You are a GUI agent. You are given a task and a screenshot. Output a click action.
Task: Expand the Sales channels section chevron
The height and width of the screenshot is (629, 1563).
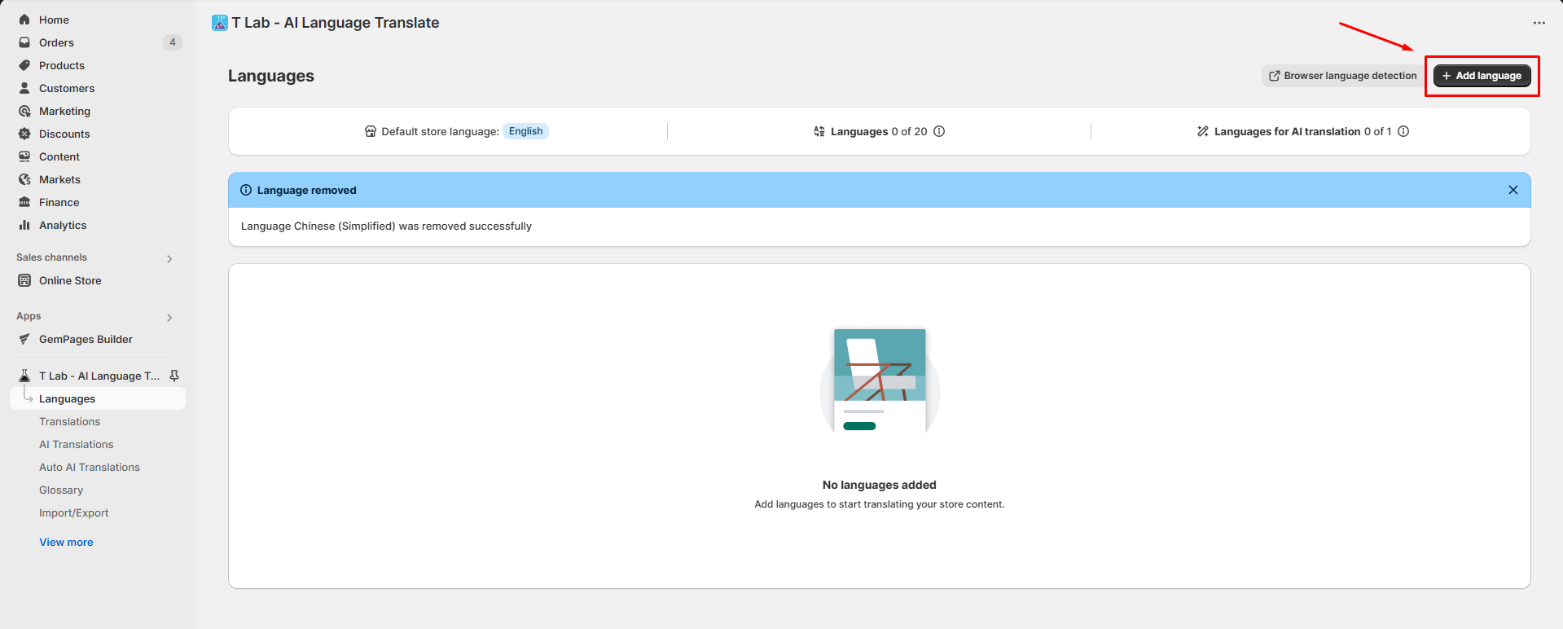(169, 258)
